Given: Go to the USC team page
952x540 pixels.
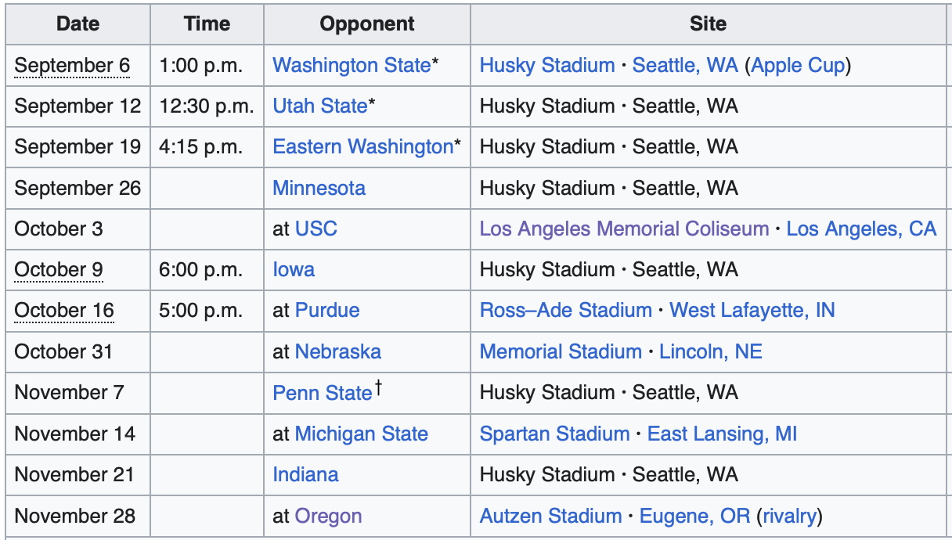Looking at the screenshot, I should (x=316, y=229).
